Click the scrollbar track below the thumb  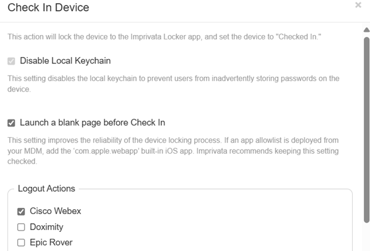pyautogui.click(x=366, y=237)
